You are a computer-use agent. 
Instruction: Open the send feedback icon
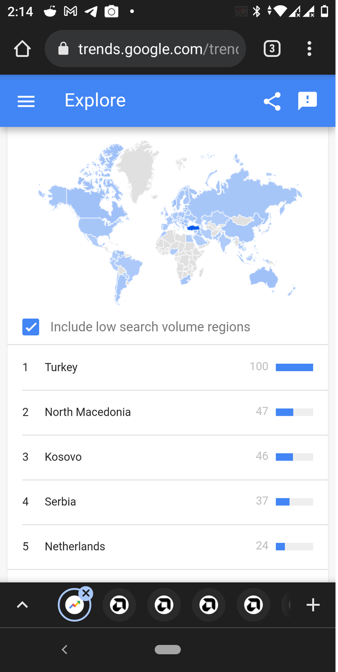(307, 101)
